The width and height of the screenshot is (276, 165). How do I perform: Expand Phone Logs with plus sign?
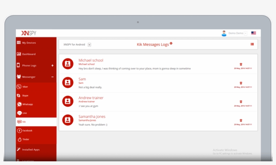pyautogui.click(x=53, y=65)
